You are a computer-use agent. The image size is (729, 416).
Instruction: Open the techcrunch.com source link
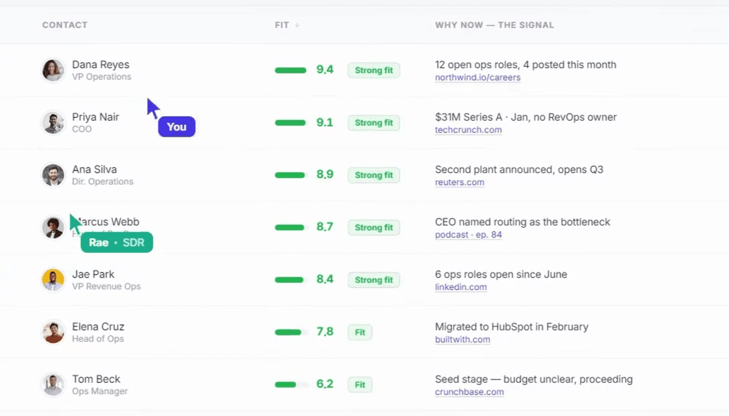coord(468,130)
